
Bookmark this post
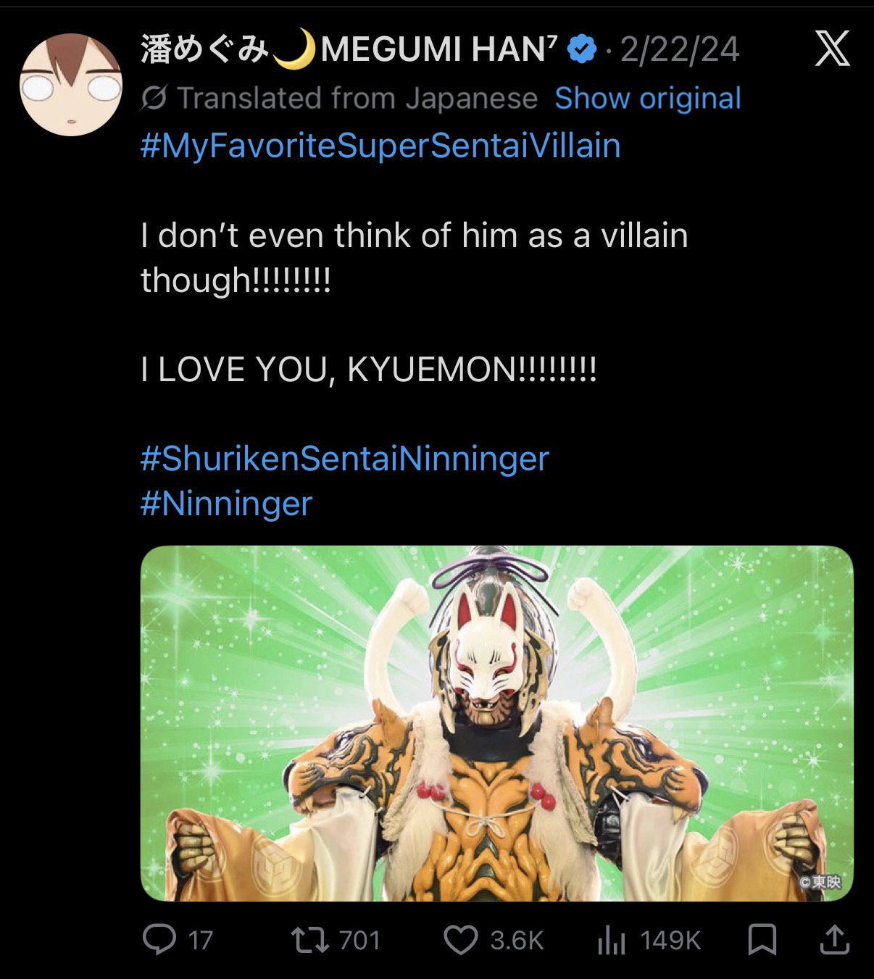[762, 940]
